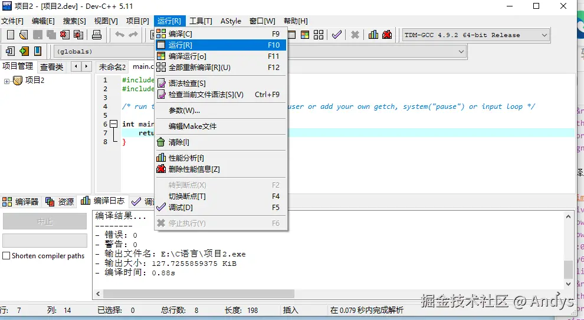Switch to the 查看类 tab
The image size is (584, 320).
(x=52, y=67)
